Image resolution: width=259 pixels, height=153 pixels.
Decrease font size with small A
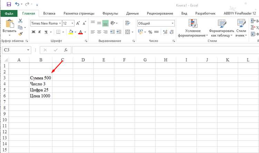click(84, 23)
